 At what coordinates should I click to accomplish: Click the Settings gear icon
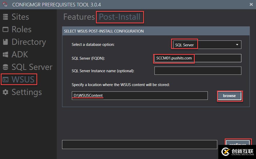pyautogui.click(x=5, y=92)
